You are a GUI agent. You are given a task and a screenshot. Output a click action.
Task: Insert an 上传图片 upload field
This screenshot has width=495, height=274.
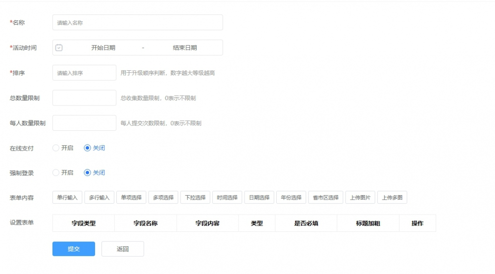(360, 197)
